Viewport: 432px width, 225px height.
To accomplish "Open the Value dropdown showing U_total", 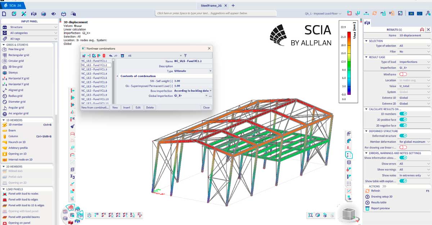I will tap(414, 86).
